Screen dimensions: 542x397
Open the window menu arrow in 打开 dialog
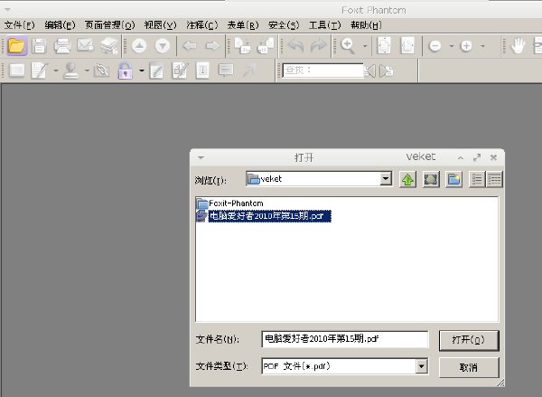[x=201, y=158]
